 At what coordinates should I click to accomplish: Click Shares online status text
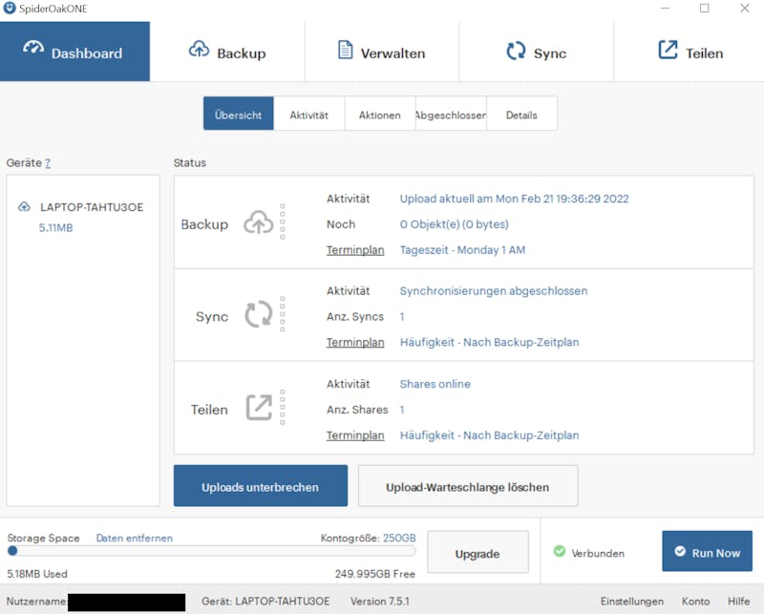click(435, 384)
